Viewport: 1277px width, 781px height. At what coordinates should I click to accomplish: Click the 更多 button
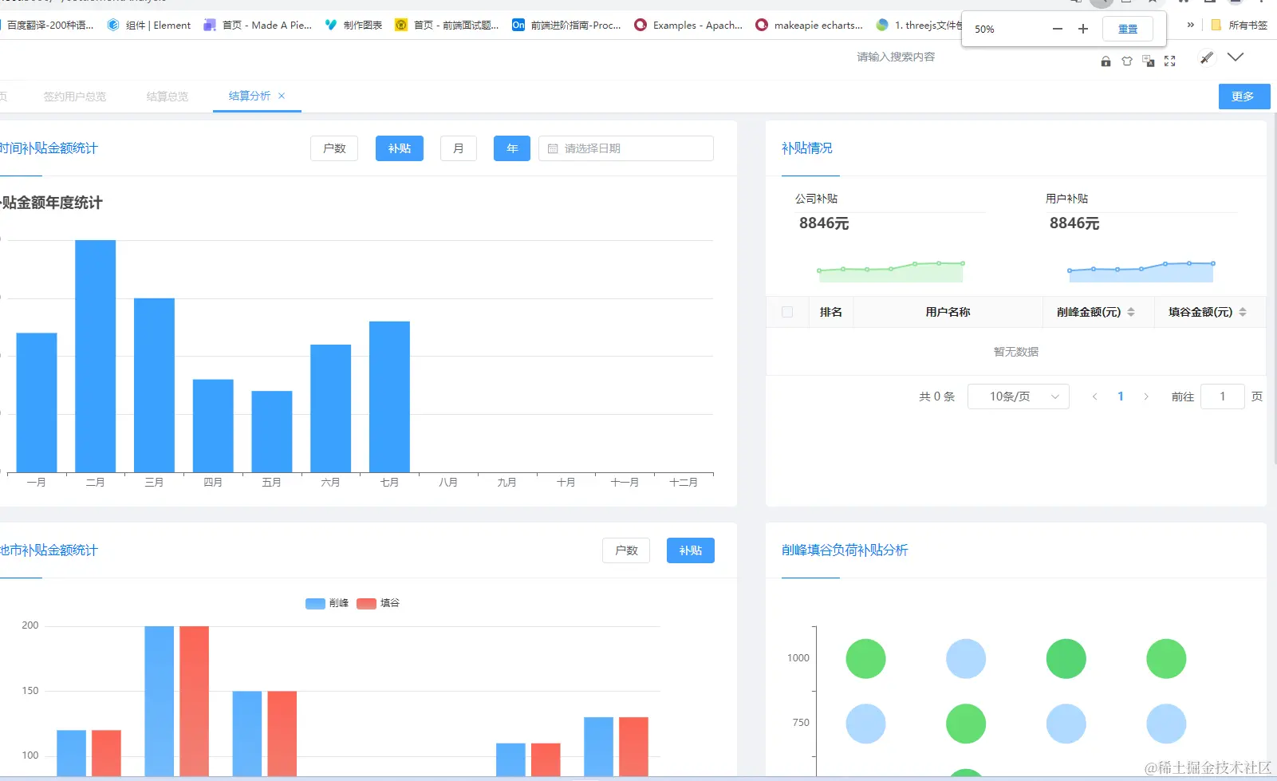(1243, 97)
